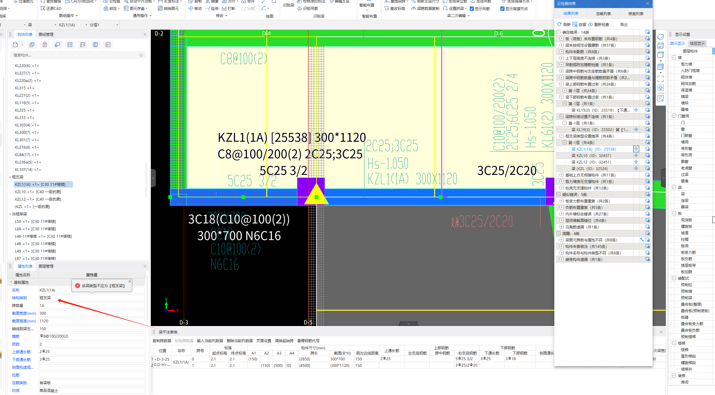
Task: Click 导出 export button
Action: tap(624, 24)
